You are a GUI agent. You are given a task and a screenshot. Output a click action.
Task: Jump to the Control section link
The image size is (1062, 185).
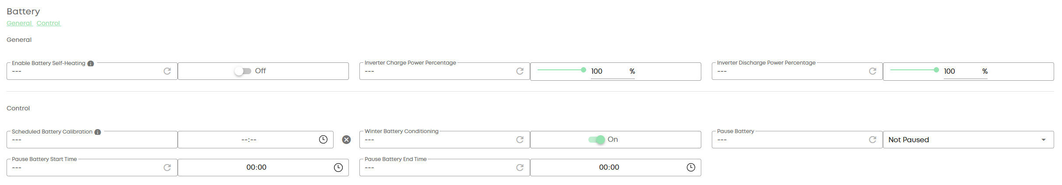pyautogui.click(x=49, y=23)
